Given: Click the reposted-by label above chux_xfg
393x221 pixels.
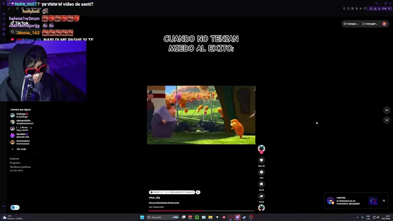Looking at the screenshot, I should 172,192.
